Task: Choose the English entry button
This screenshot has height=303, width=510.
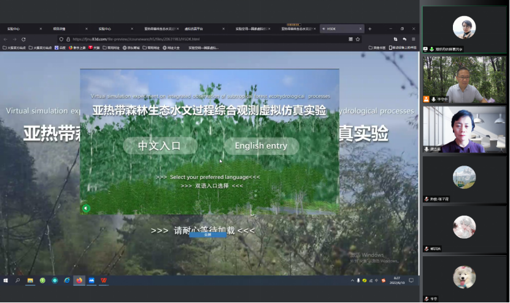Action: point(261,146)
